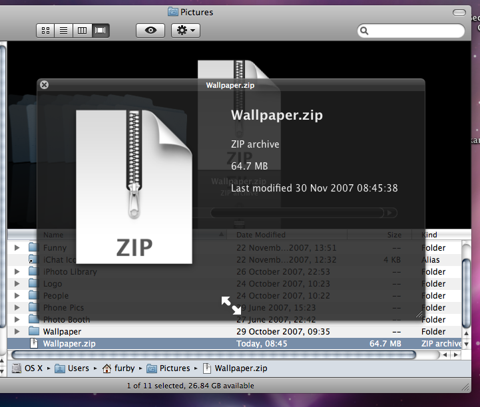Click OS X in the path bar
The width and height of the screenshot is (480, 407).
click(x=27, y=368)
